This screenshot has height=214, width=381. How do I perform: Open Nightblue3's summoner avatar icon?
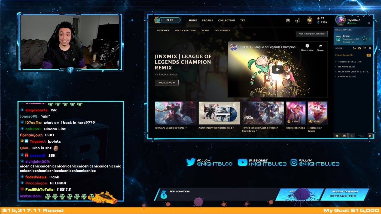341,20
